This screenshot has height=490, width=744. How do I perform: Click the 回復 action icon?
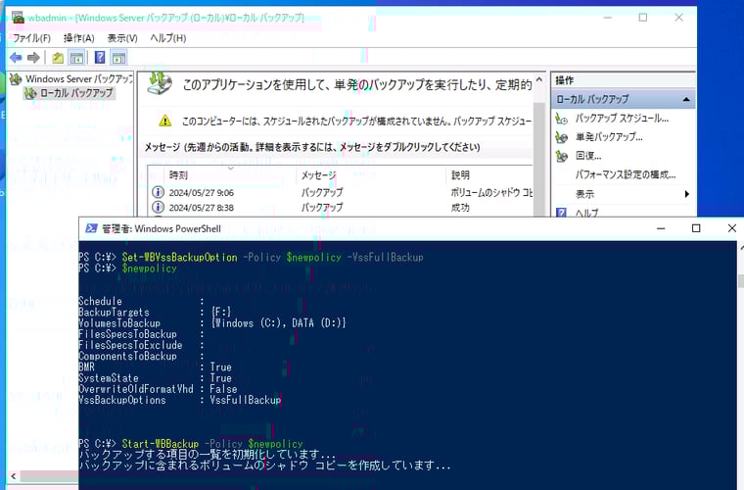pos(561,156)
